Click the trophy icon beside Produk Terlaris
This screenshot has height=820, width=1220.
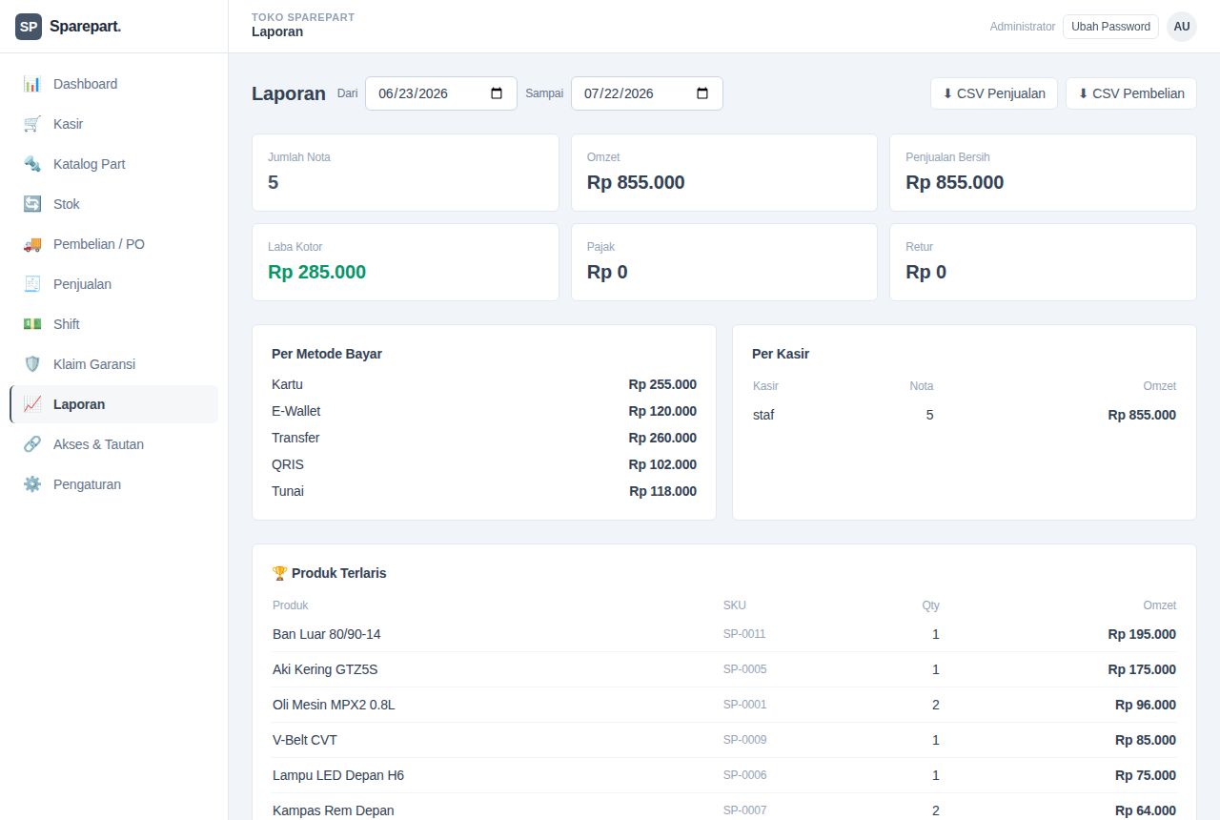[279, 573]
